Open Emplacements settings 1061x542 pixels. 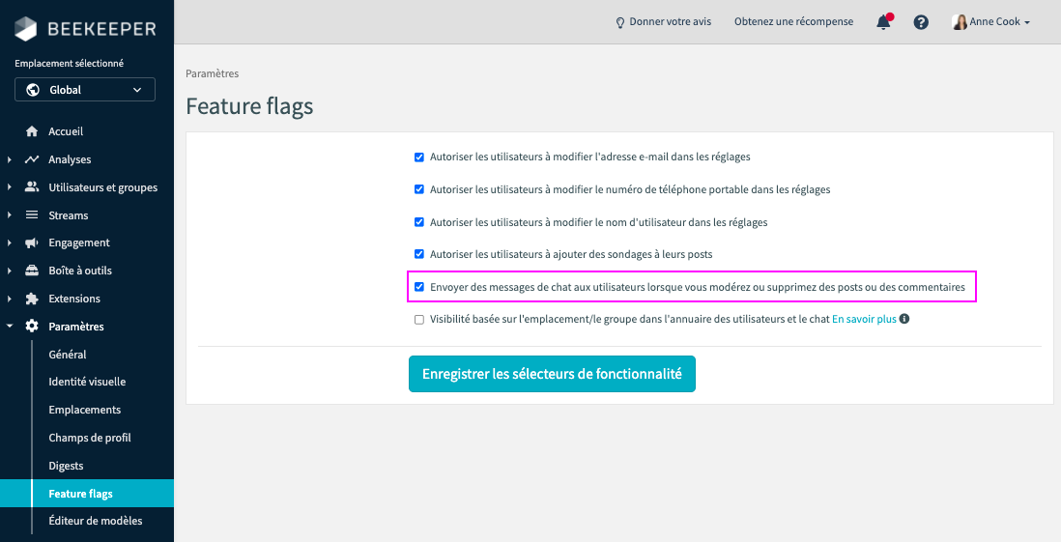85,410
